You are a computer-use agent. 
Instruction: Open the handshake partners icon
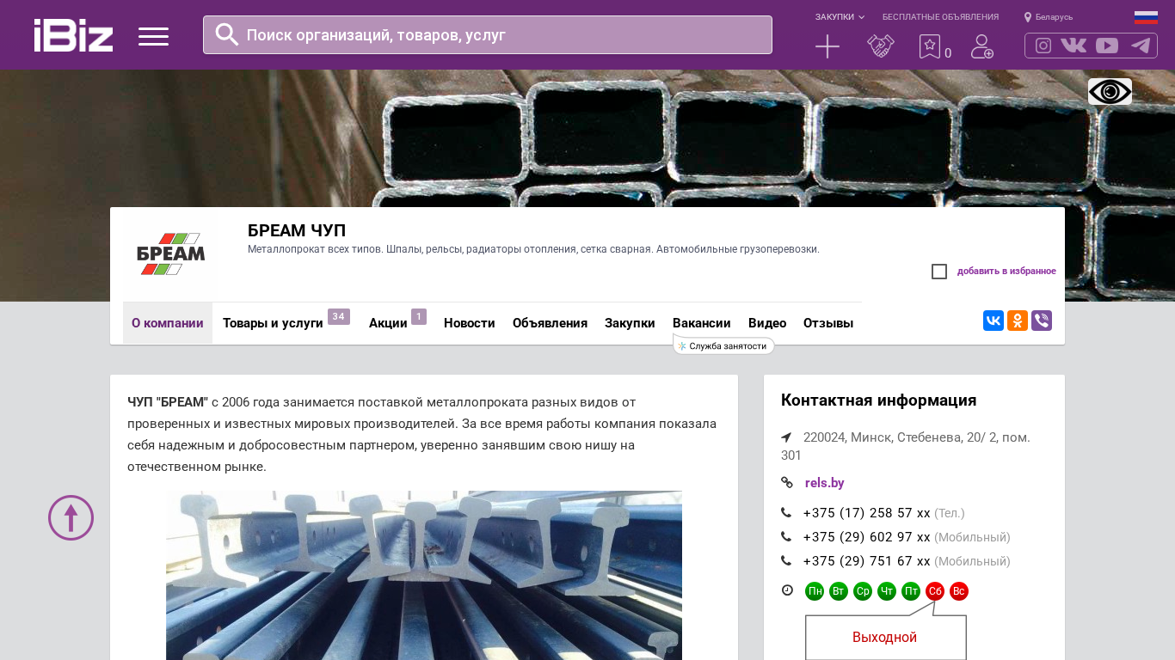(x=881, y=46)
